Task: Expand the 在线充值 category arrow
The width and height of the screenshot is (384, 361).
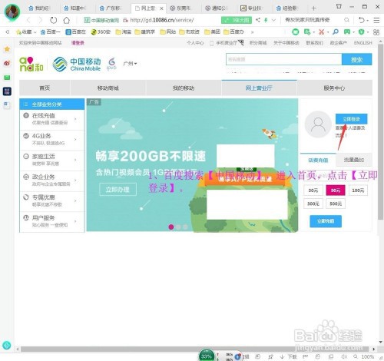Action: click(75, 119)
